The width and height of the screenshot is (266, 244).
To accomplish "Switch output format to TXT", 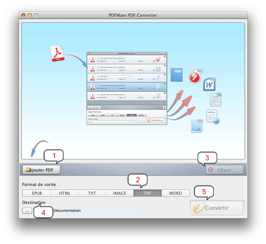I will [92, 193].
